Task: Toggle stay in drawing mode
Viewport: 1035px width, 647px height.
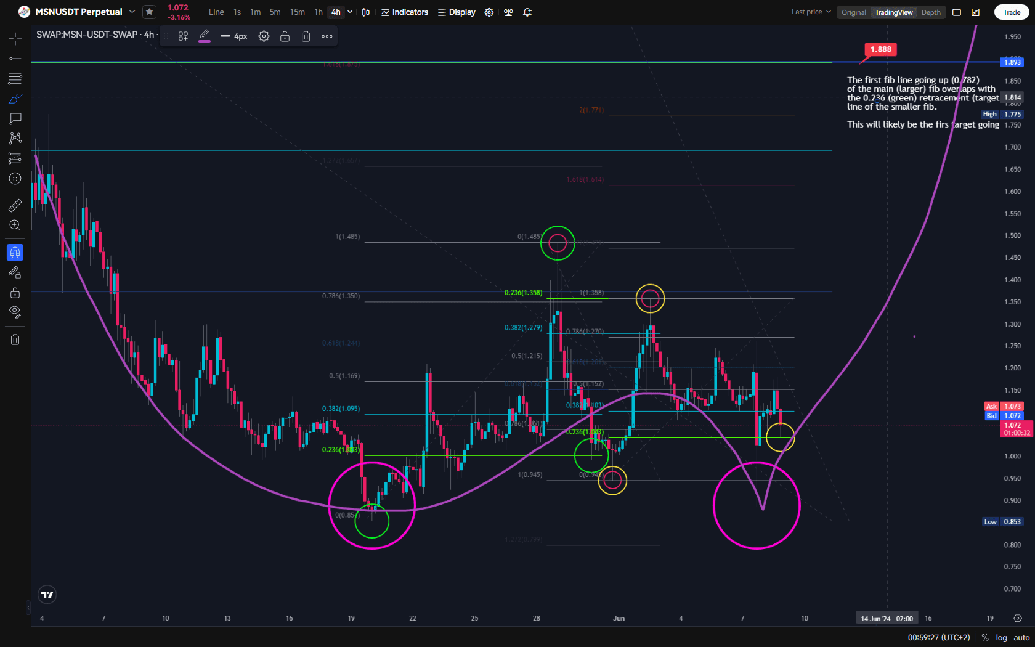Action: [x=15, y=272]
